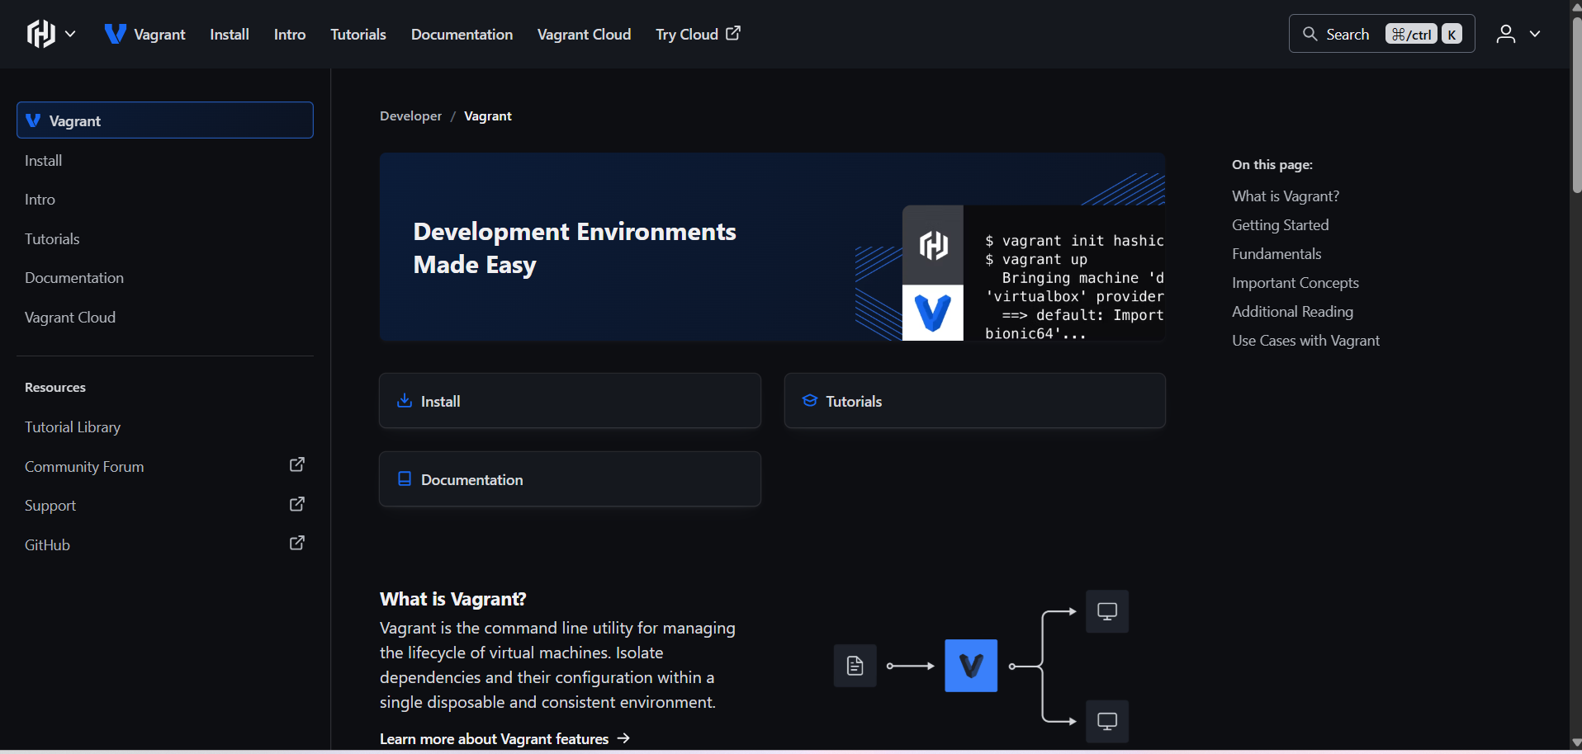Click the Vagrant V tile in hero banner
This screenshot has width=1582, height=754.
pyautogui.click(x=933, y=313)
